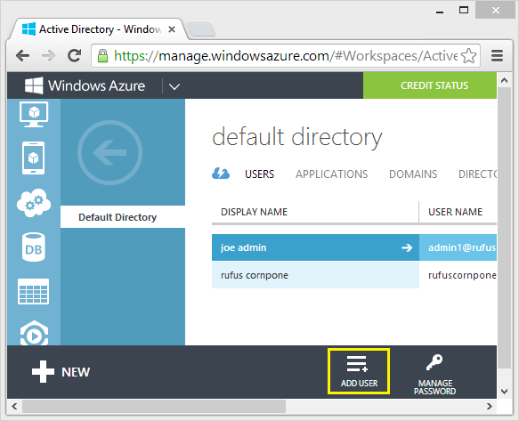Click the quick start cloud lightning icon
Viewport: 519px width, 421px height.
221,174
